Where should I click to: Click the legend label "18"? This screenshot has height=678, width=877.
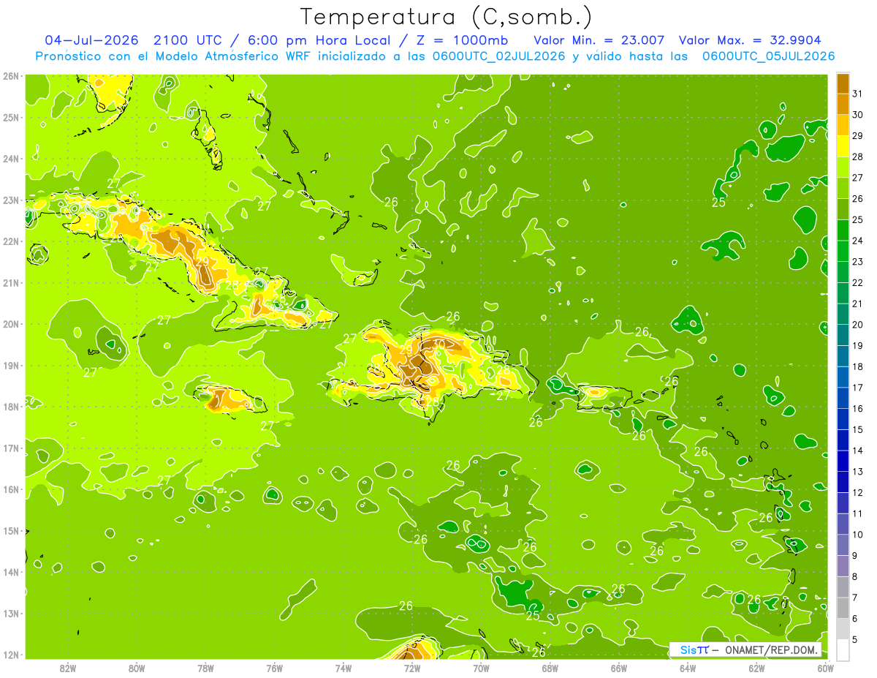click(857, 367)
